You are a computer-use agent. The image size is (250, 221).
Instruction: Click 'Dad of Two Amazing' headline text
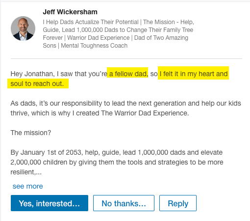pos(161,38)
